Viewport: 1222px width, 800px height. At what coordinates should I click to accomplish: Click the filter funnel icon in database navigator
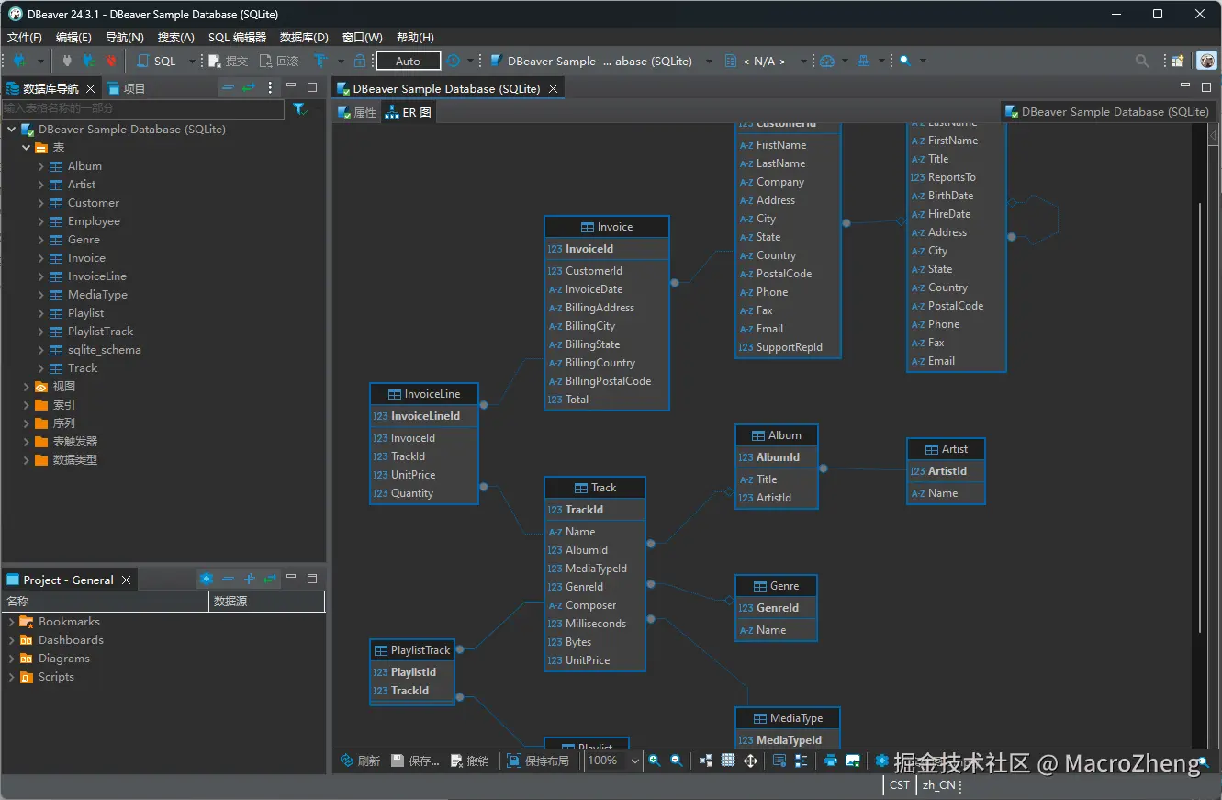tap(299, 109)
